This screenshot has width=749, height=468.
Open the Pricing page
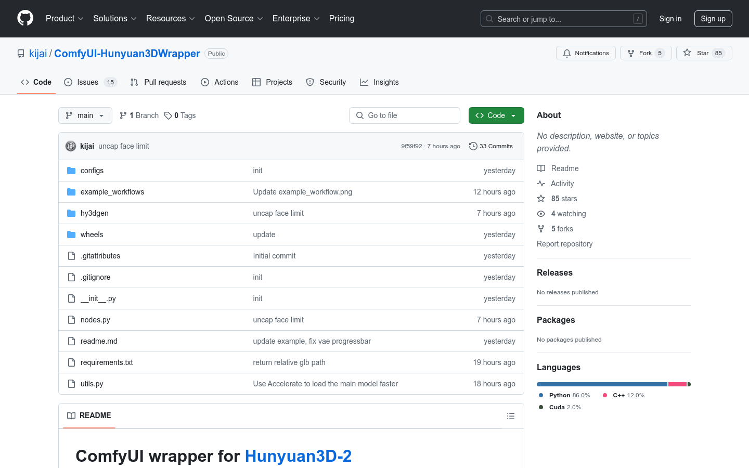point(342,19)
